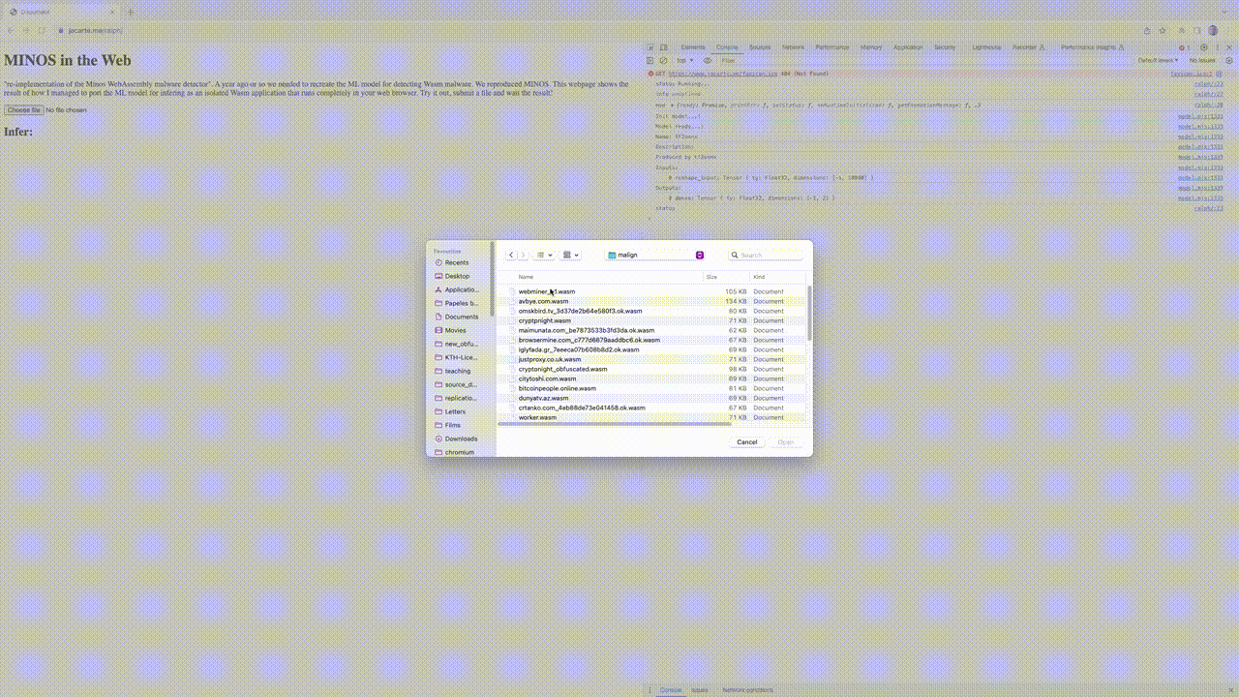Go to Desktop in the sidebar
This screenshot has height=697, width=1239.
point(457,276)
